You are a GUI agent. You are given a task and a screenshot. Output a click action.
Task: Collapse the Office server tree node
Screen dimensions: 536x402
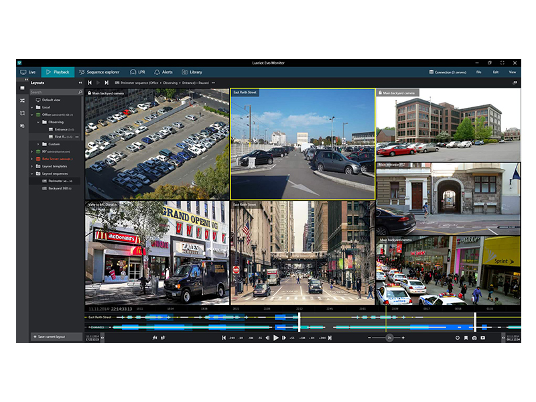pyautogui.click(x=33, y=115)
